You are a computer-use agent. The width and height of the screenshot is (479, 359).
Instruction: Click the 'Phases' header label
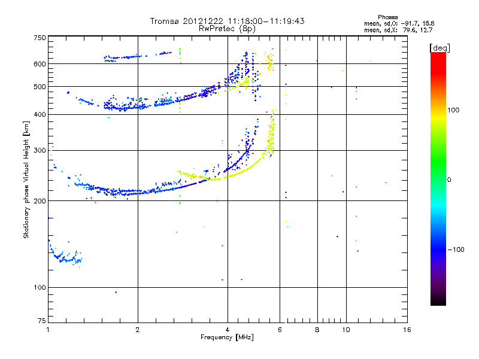click(387, 17)
